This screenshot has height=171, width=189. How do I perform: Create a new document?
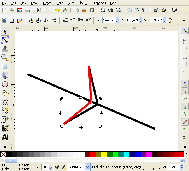click(4, 10)
